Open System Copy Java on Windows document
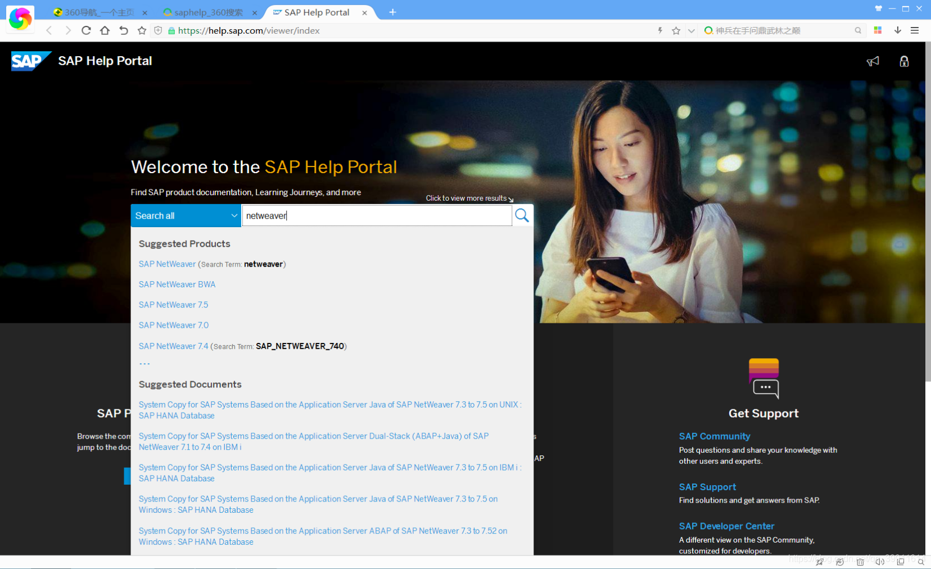The width and height of the screenshot is (931, 569). pos(318,504)
